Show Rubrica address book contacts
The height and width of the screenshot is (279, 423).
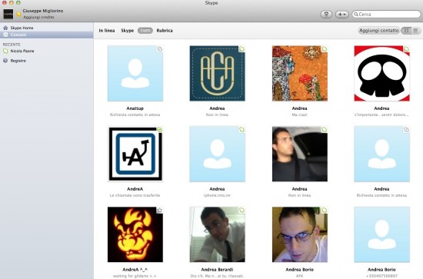[x=165, y=31]
